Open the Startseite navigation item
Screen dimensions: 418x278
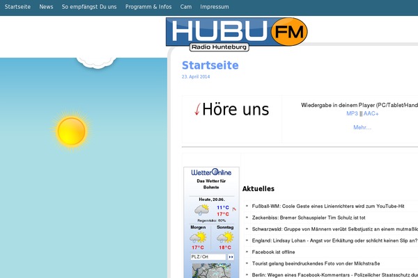click(17, 7)
